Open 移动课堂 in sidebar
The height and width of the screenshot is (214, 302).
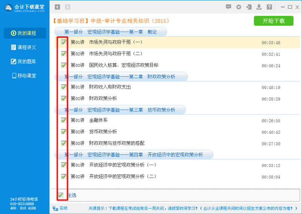(25, 76)
